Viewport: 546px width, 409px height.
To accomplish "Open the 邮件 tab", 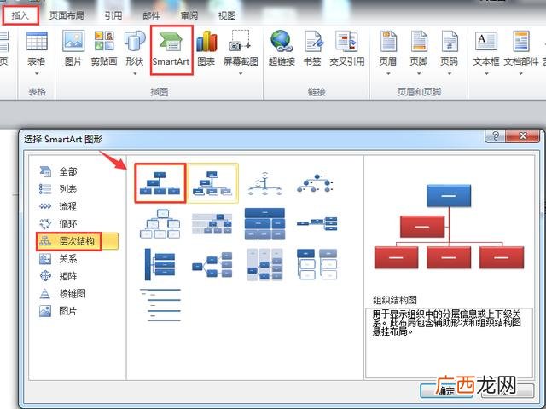I will coord(152,15).
